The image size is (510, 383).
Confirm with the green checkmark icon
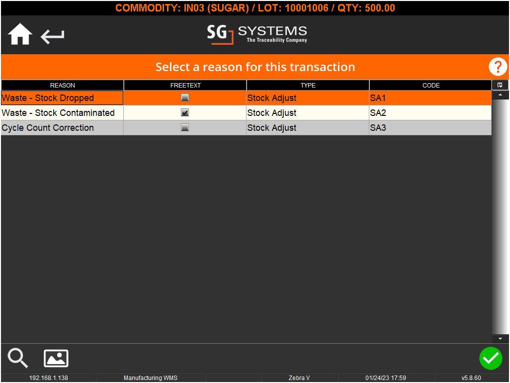[x=491, y=358]
